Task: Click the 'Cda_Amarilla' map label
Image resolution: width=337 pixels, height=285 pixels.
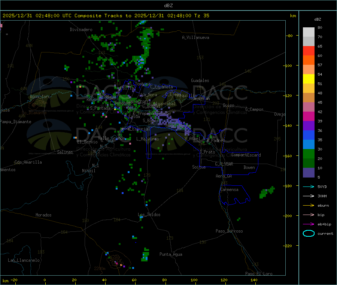Action: (28, 162)
